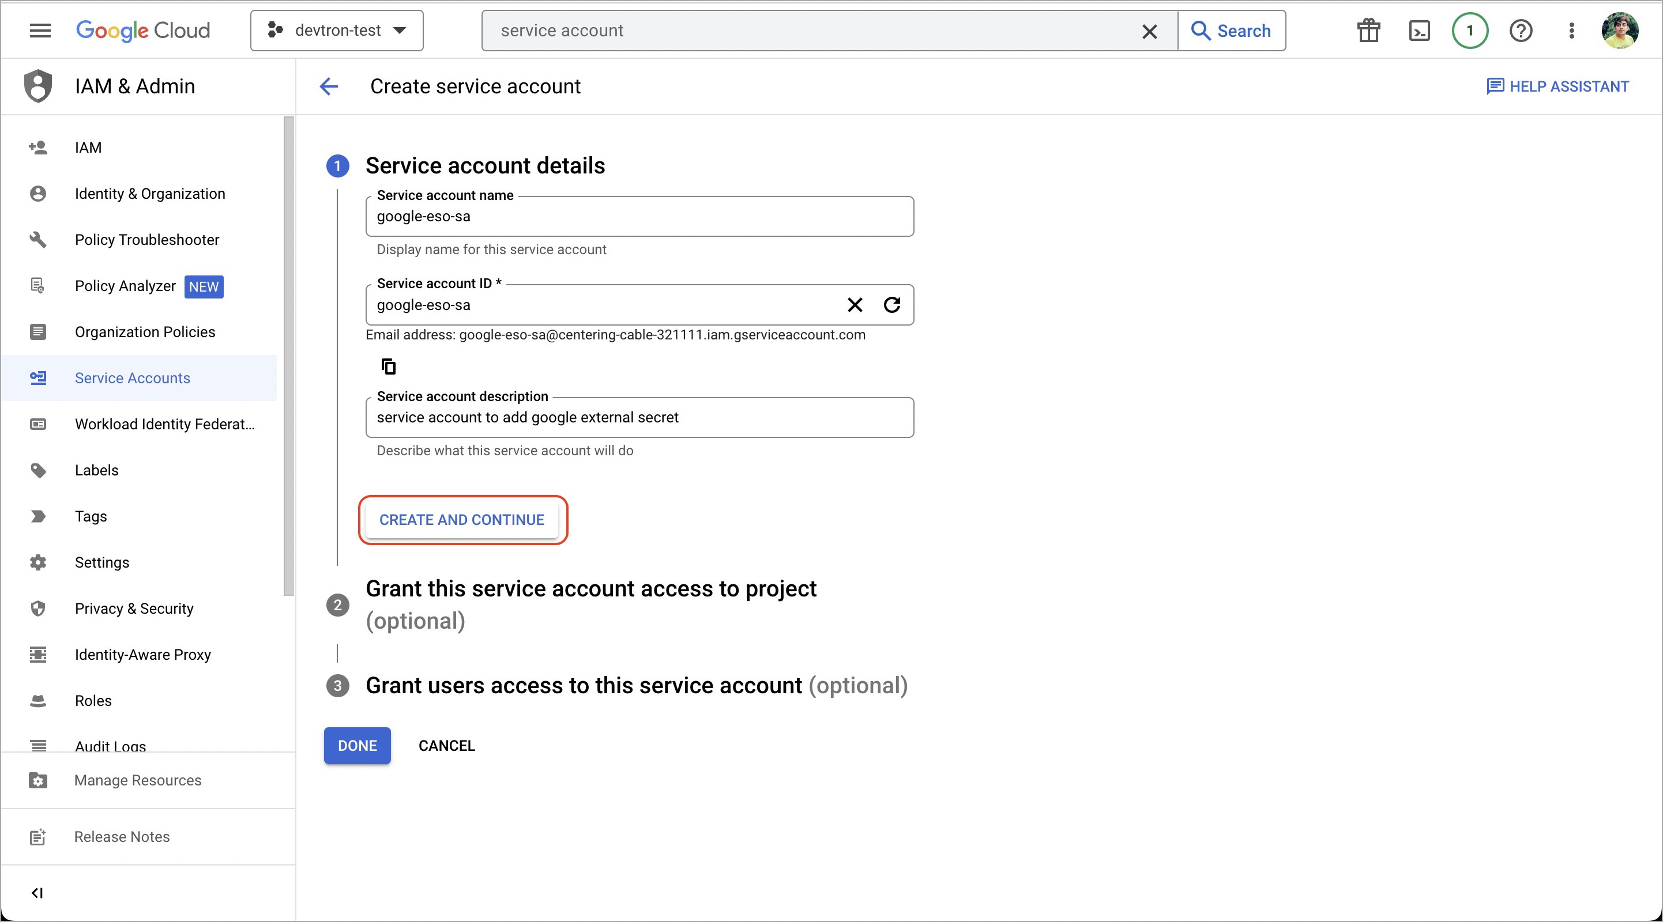Open the notifications badge showing 1
The height and width of the screenshot is (922, 1663).
pyautogui.click(x=1469, y=31)
